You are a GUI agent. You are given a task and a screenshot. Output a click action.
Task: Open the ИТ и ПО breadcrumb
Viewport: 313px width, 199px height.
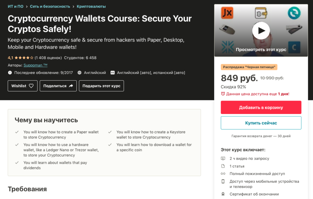(15, 6)
